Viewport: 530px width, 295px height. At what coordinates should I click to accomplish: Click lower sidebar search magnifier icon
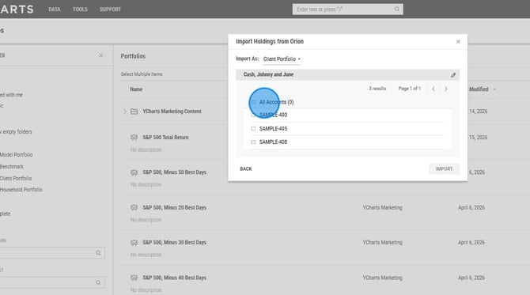click(98, 282)
